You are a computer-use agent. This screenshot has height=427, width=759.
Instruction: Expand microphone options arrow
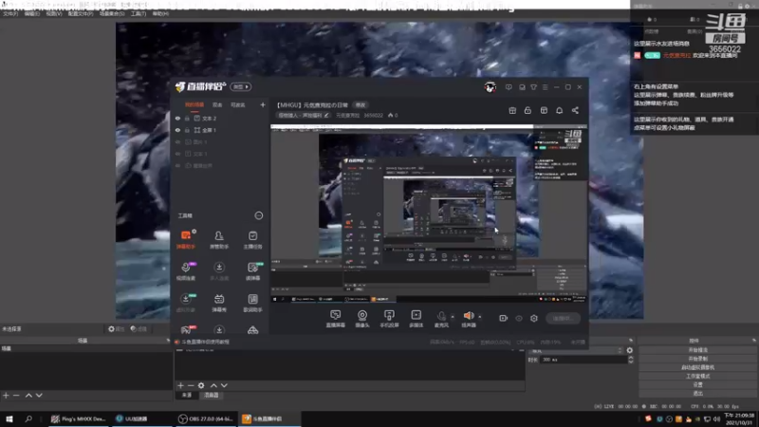[x=453, y=317]
